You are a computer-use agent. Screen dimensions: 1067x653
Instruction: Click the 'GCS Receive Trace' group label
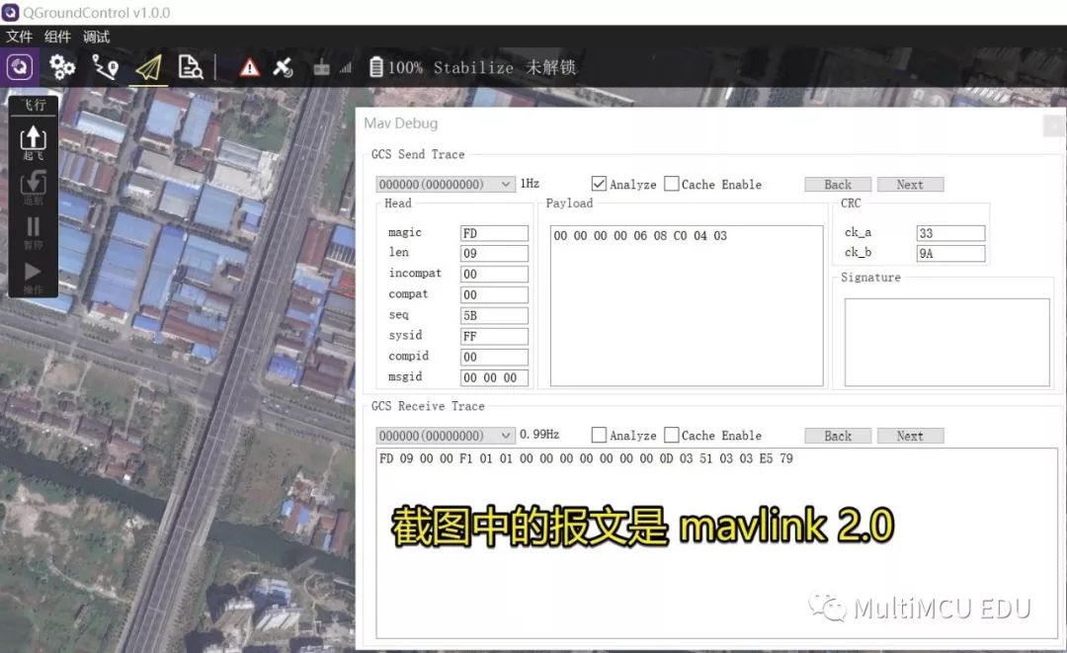coord(428,406)
